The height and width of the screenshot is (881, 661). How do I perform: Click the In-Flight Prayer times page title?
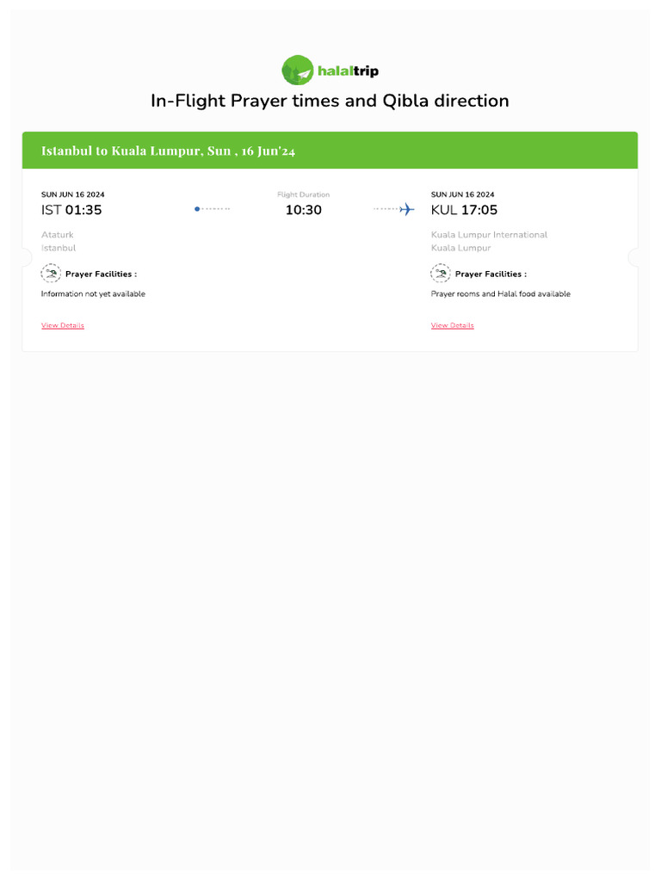pos(330,101)
